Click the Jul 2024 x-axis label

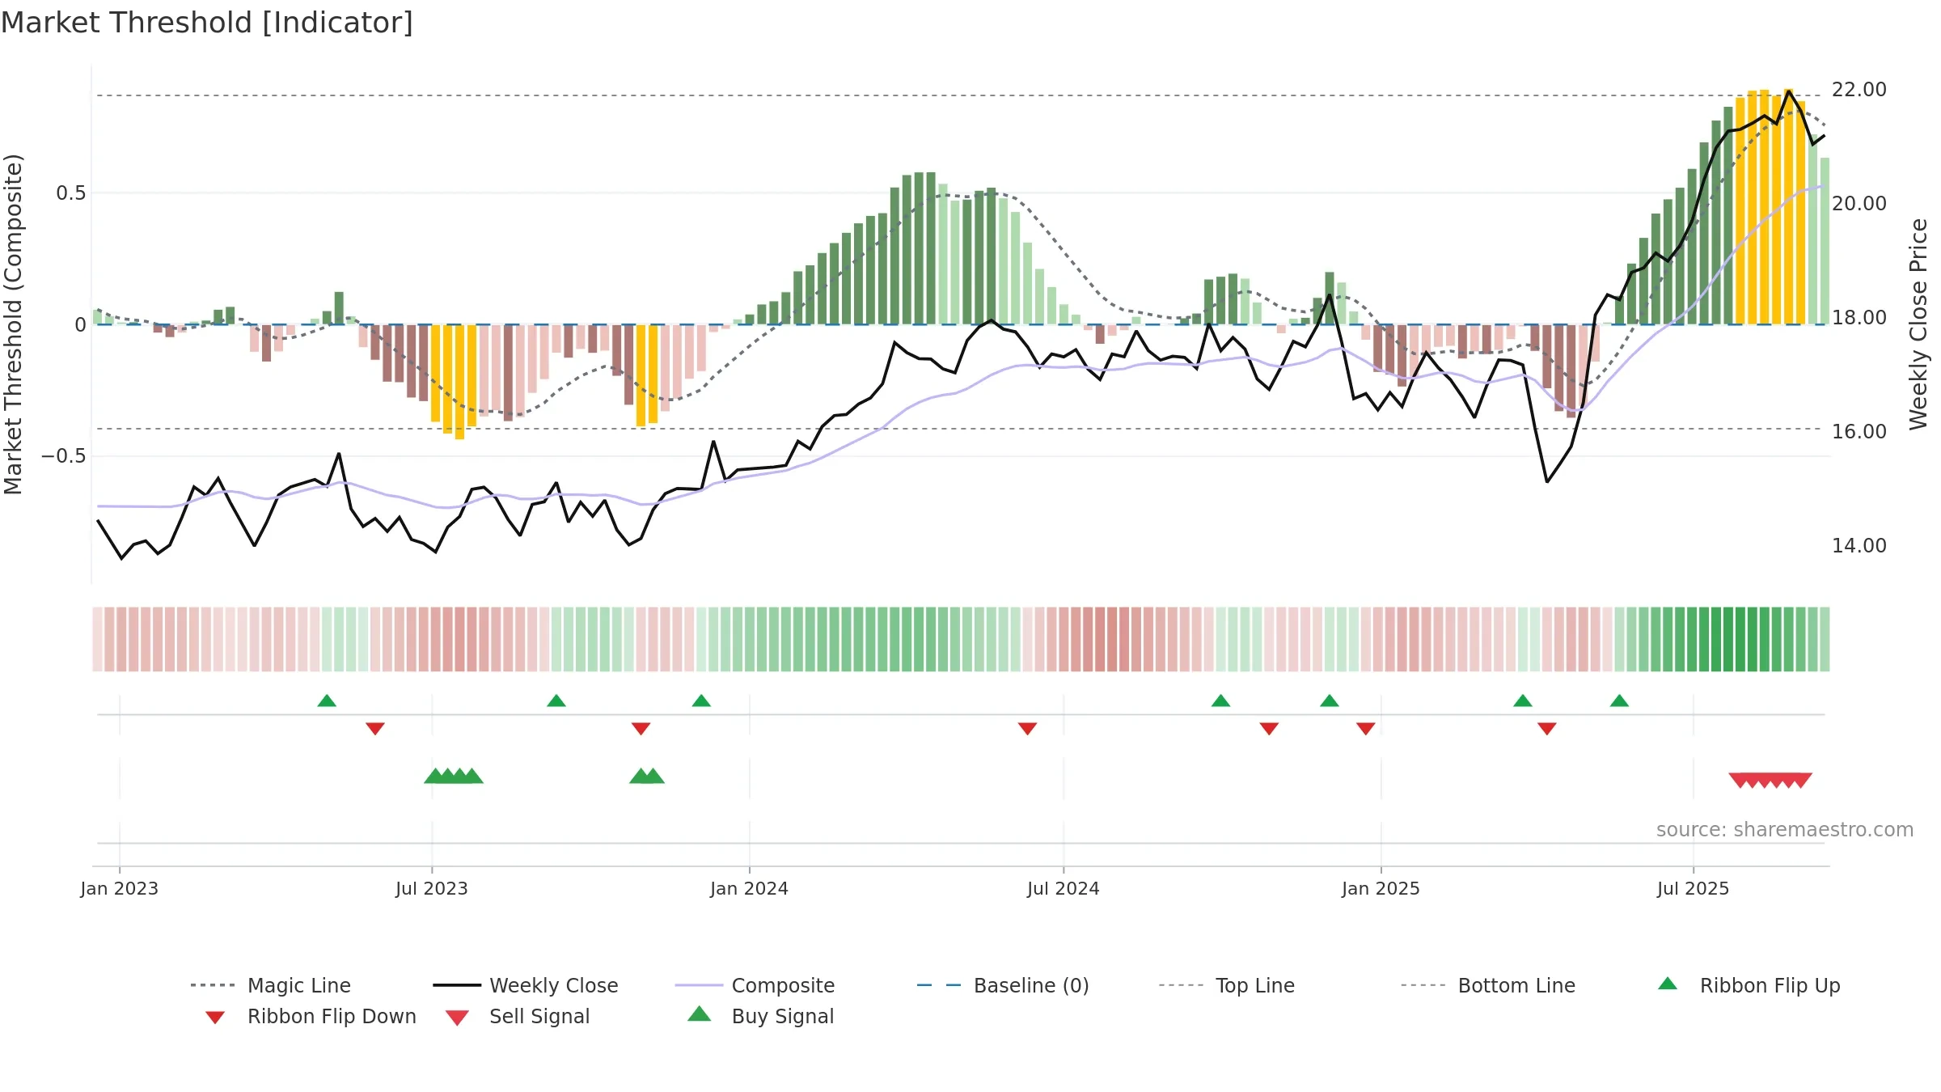(x=1064, y=888)
